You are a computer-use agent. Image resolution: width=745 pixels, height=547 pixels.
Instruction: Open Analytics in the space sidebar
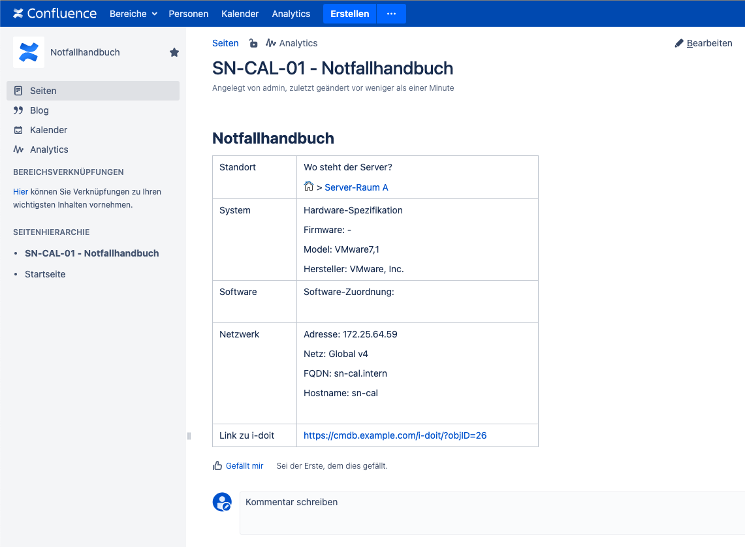pyautogui.click(x=49, y=149)
